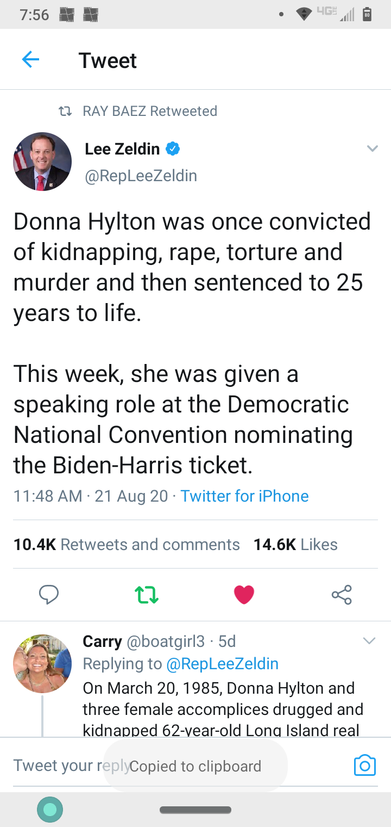Viewport: 391px width, 827px height.
Task: View the 14.6K Likes list
Action: 295,545
